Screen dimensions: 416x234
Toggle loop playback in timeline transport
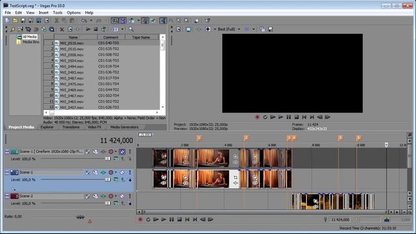click(148, 220)
